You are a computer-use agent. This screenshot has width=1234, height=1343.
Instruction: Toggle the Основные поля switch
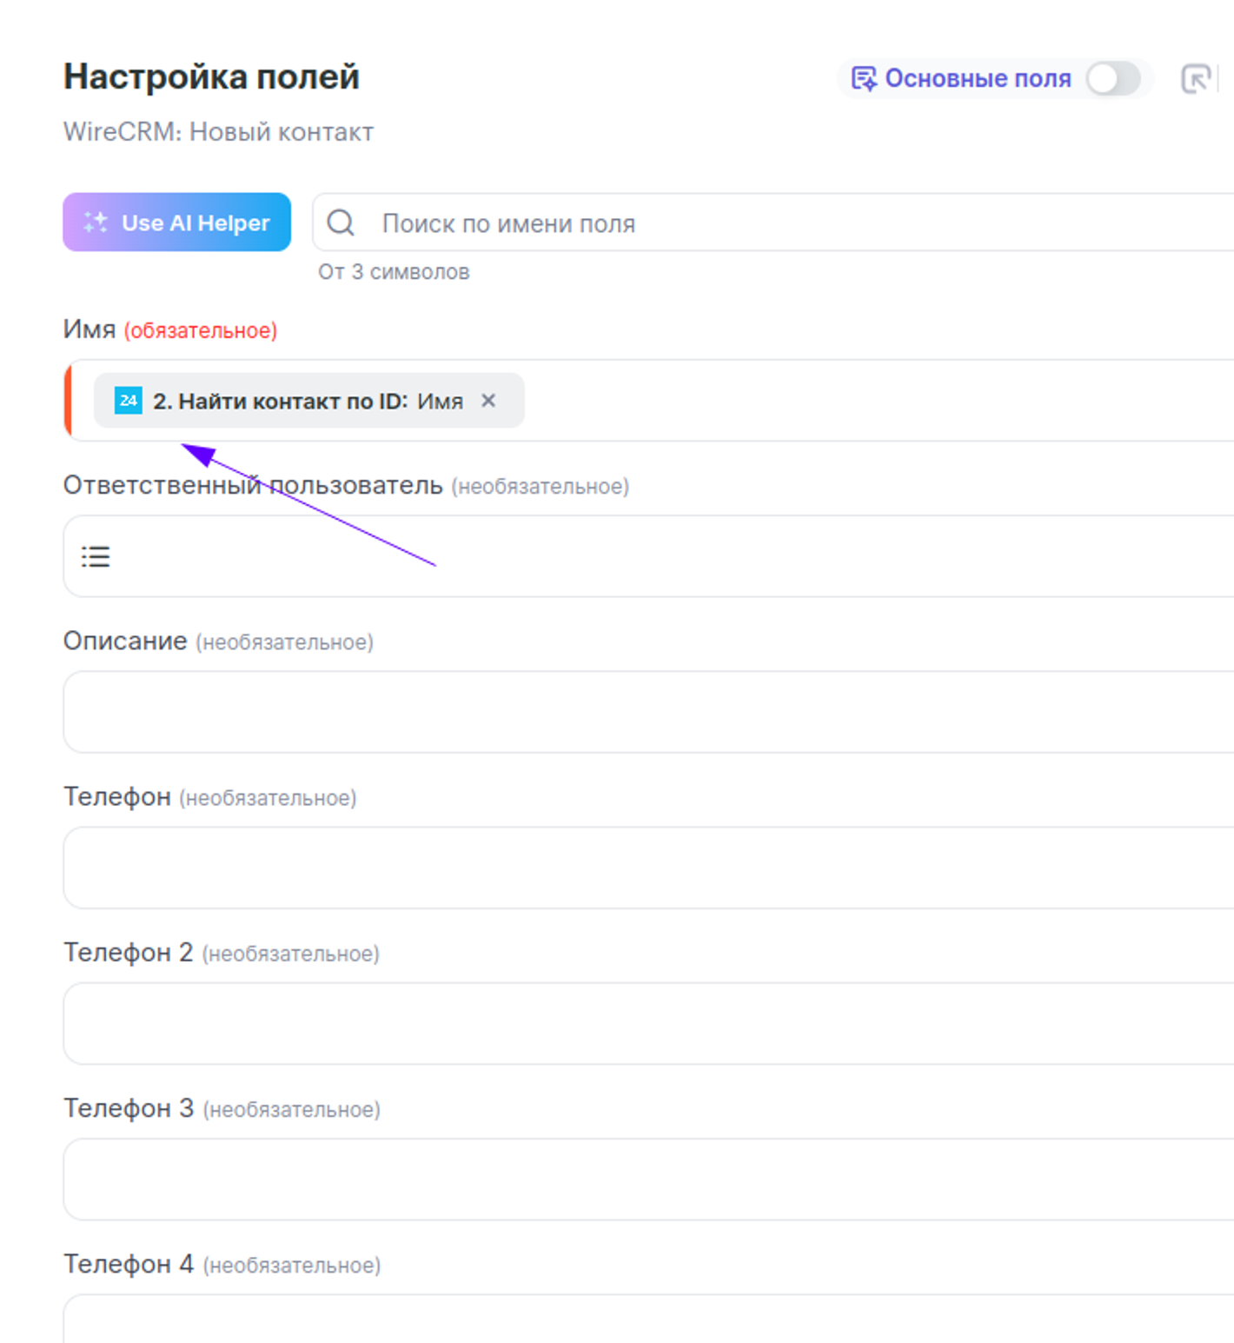point(1112,79)
